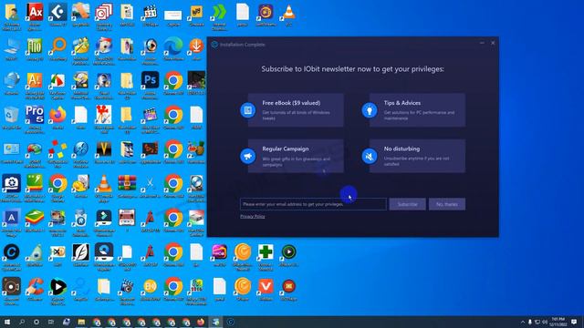Open Task View from the taskbar
The width and height of the screenshot is (584, 328).
tap(51, 322)
